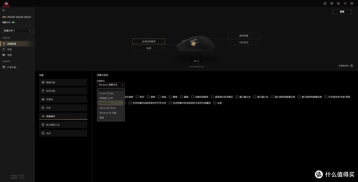Open the 按键配置 sidebar page
This screenshot has height=182, width=358.
(17, 43)
